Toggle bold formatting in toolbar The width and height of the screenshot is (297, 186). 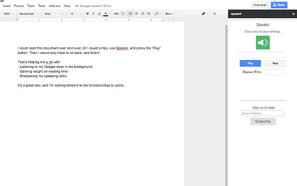click(87, 14)
